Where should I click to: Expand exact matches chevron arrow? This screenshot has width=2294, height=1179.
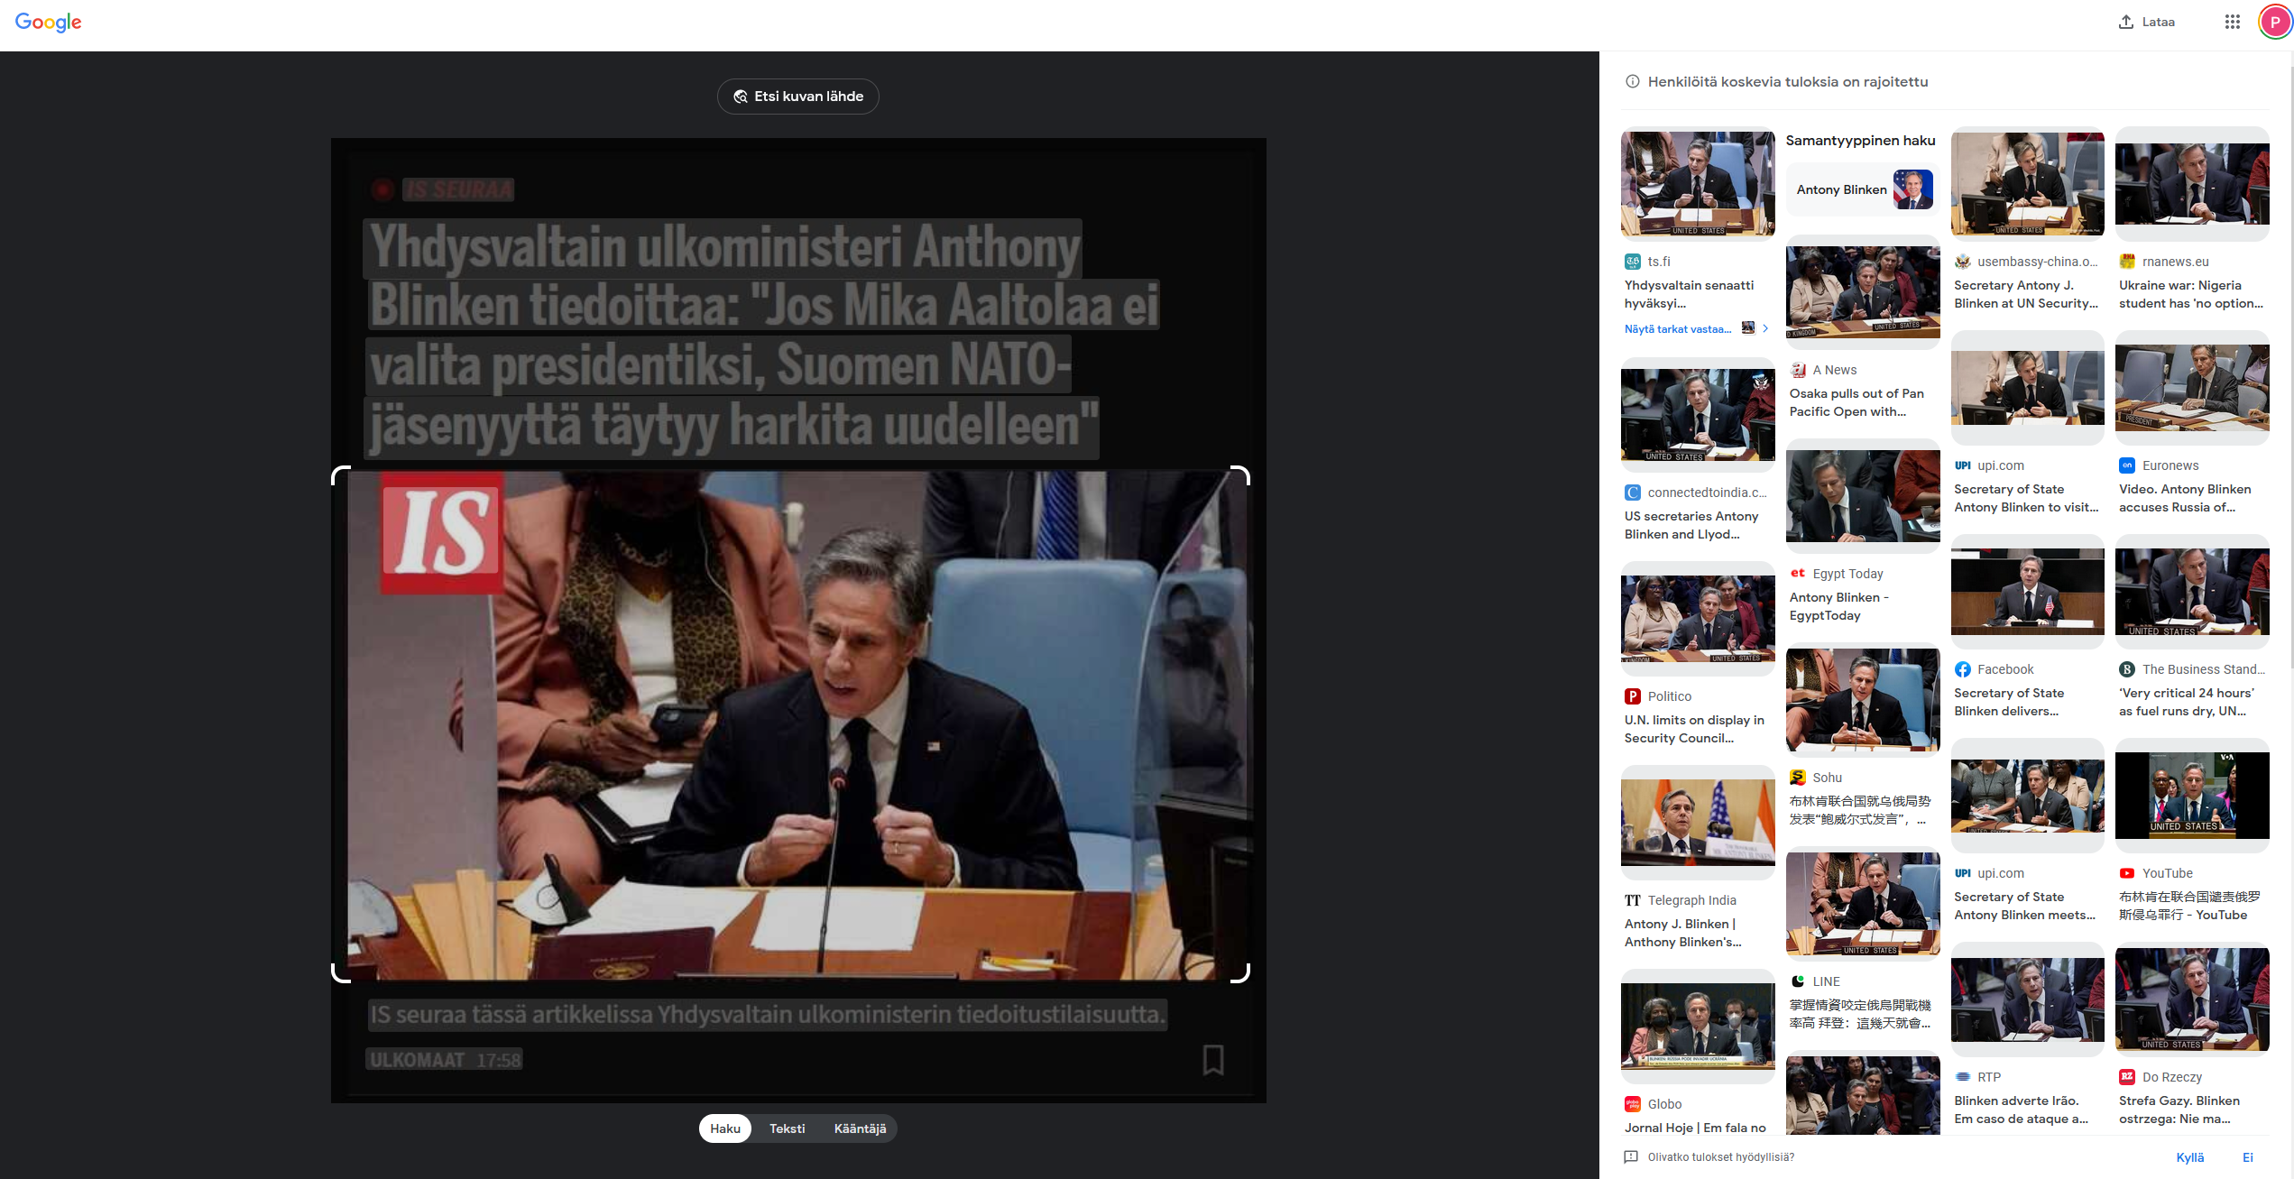1765,328
